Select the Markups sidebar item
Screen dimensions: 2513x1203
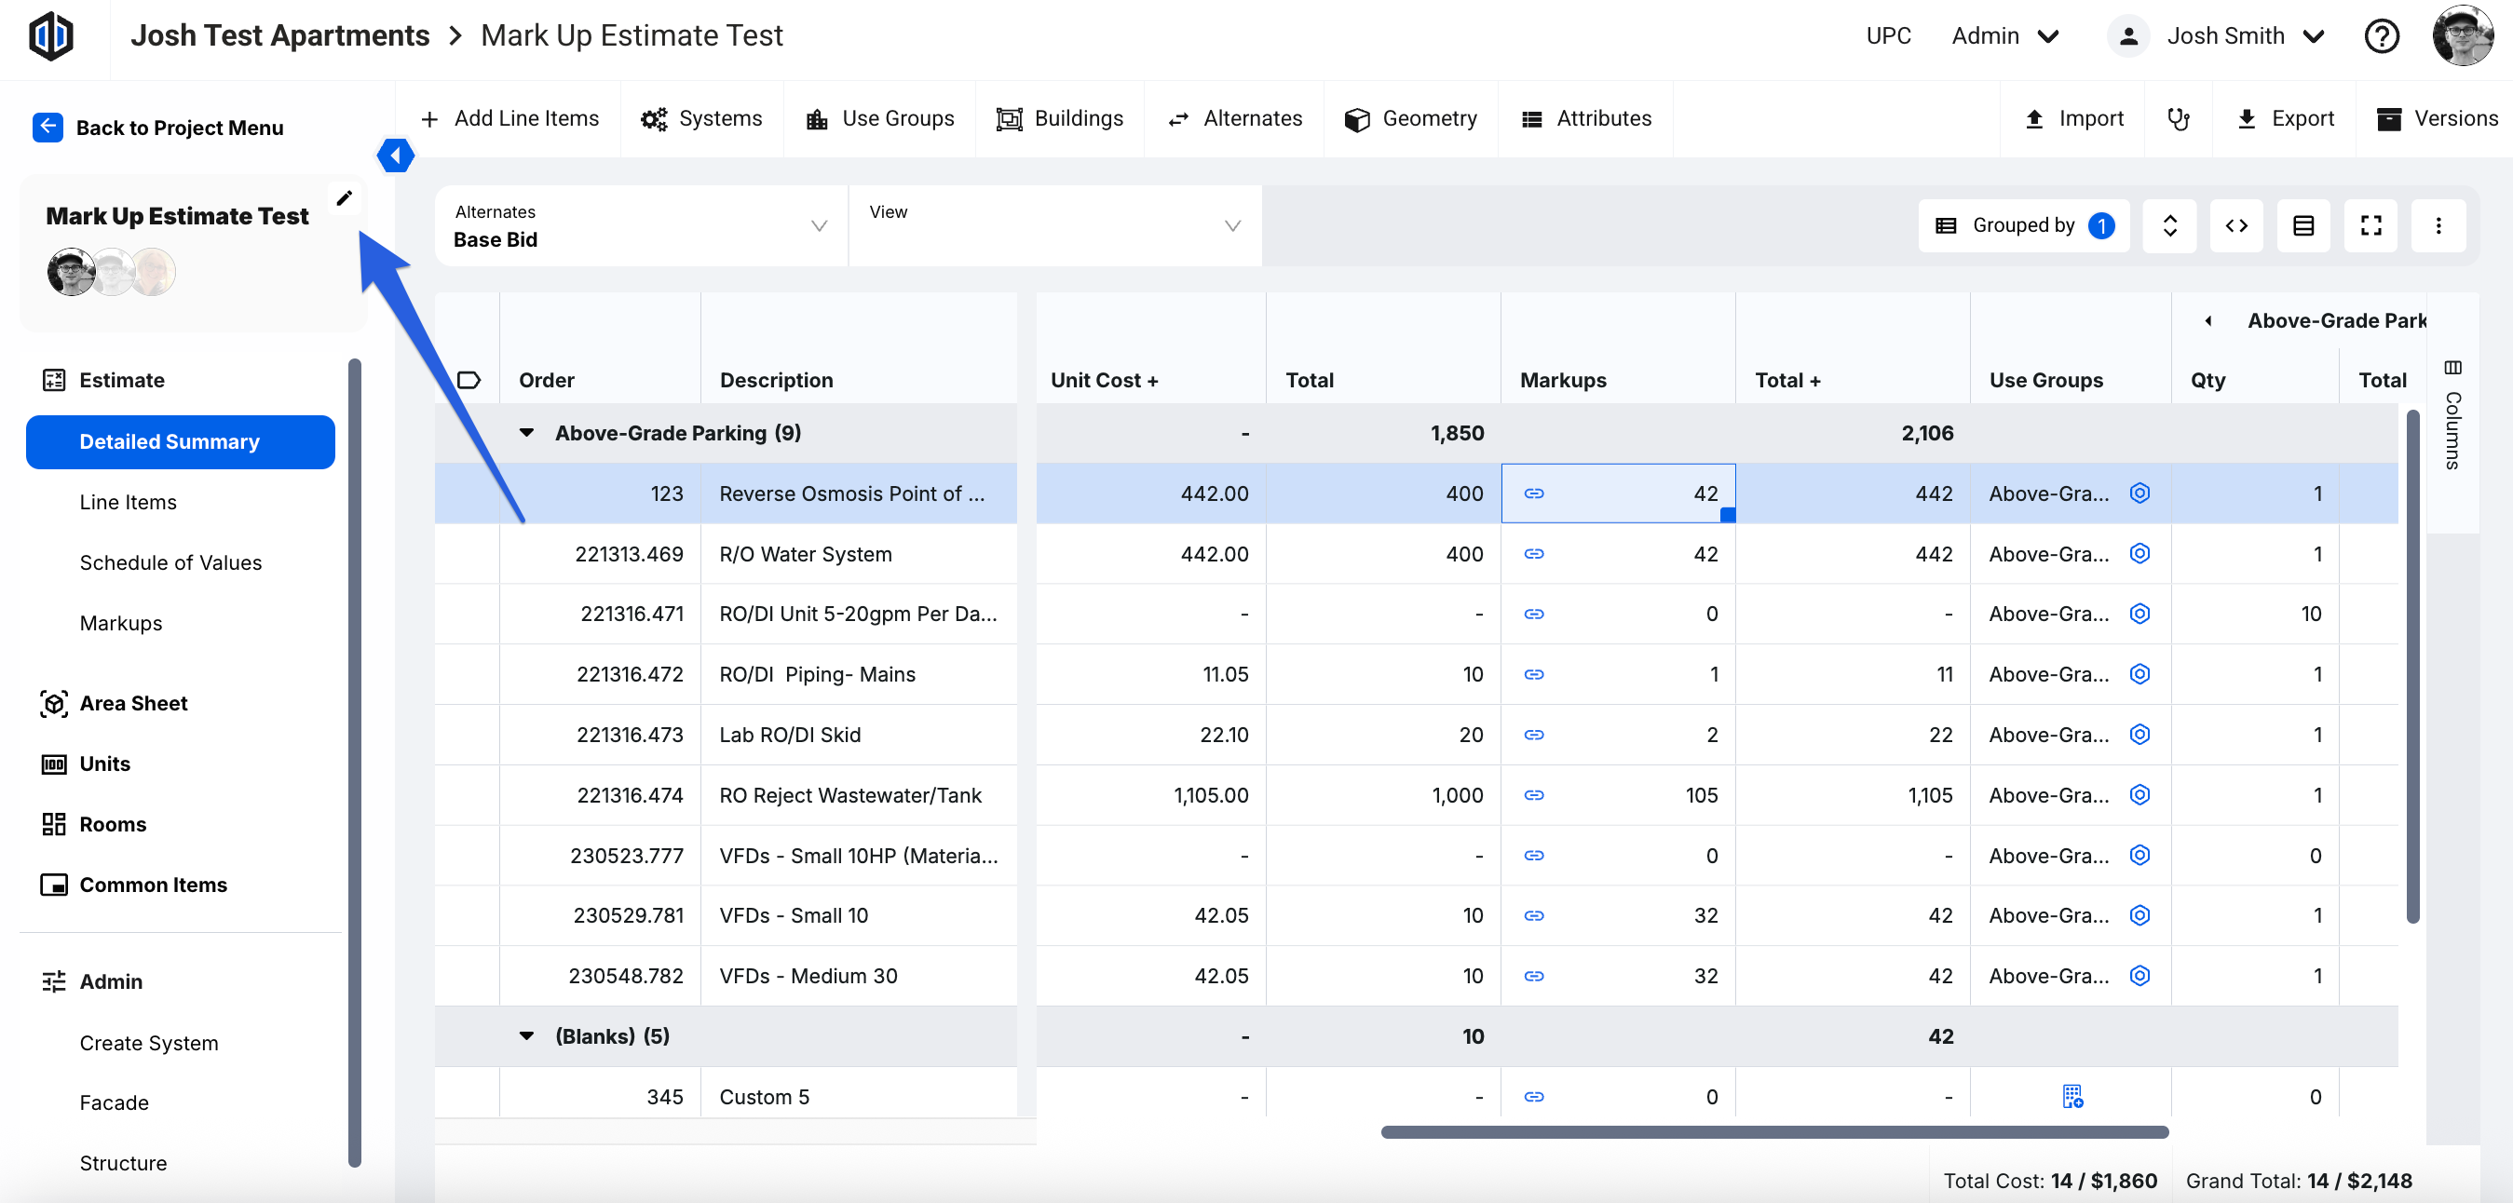click(121, 623)
